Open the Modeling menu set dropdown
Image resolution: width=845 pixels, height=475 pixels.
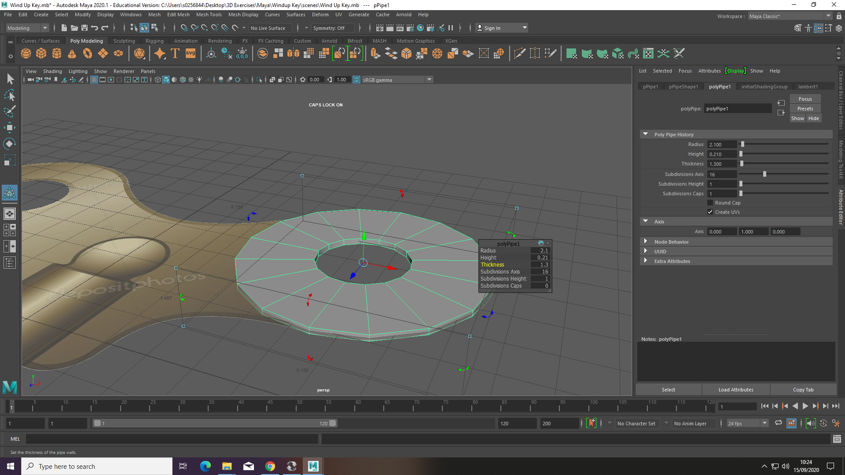click(27, 28)
